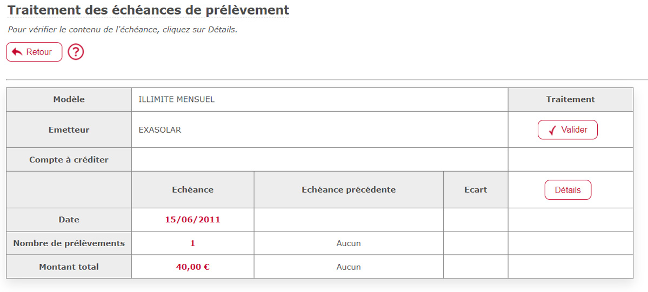This screenshot has height=292, width=648.
Task: Click Aucun in the Montant total row
Action: (x=349, y=267)
